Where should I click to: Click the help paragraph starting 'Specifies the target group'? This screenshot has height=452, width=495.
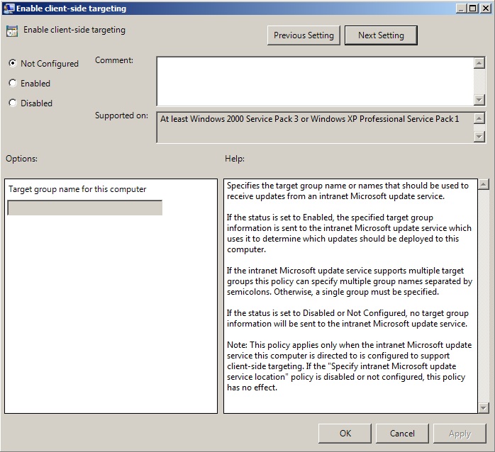click(x=347, y=191)
